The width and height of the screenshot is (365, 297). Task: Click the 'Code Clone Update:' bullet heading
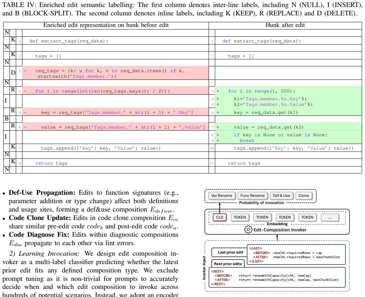[x=40, y=218]
